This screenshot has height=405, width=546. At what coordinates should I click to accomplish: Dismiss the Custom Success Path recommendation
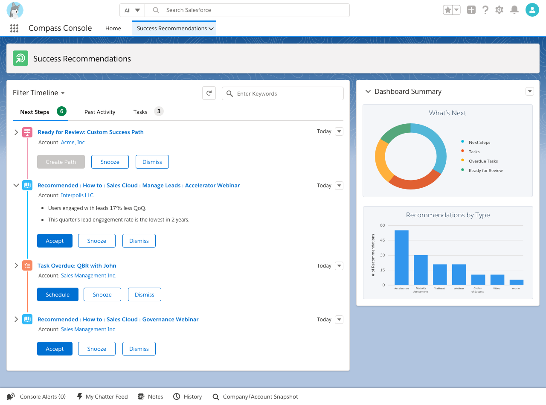tap(152, 162)
